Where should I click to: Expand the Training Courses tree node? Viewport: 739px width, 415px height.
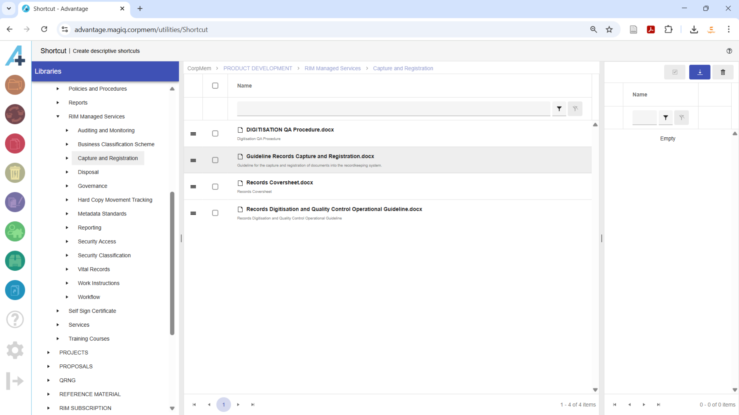point(58,339)
